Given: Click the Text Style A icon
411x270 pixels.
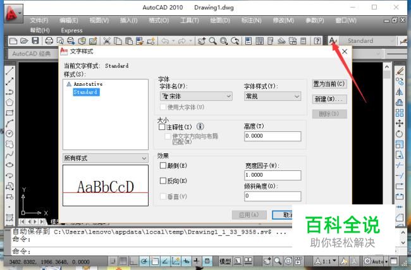Looking at the screenshot, I should pyautogui.click(x=333, y=41).
